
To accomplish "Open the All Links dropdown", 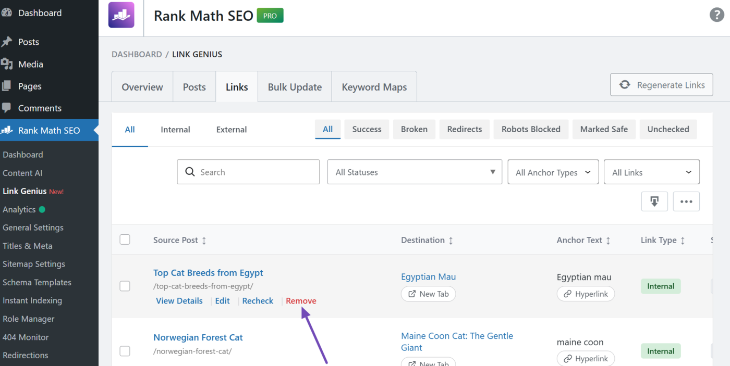I will [x=651, y=172].
